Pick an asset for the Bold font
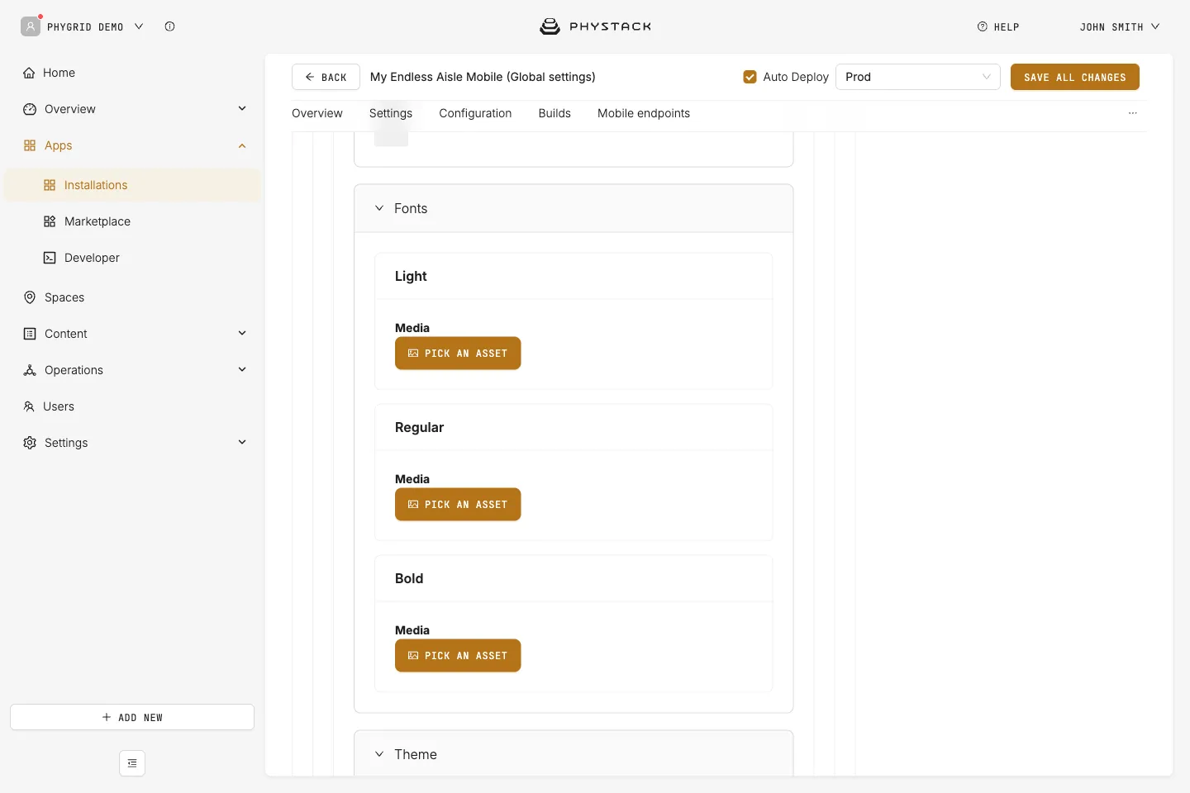 tap(458, 656)
